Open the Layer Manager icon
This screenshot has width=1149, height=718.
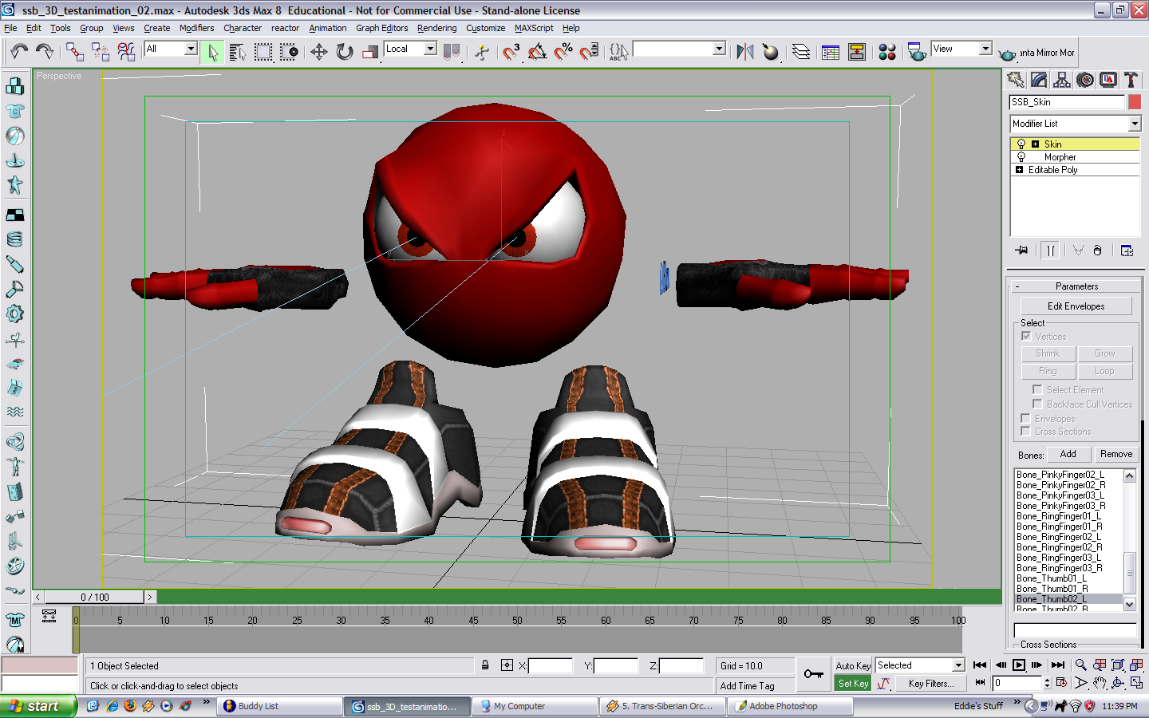pyautogui.click(x=800, y=52)
